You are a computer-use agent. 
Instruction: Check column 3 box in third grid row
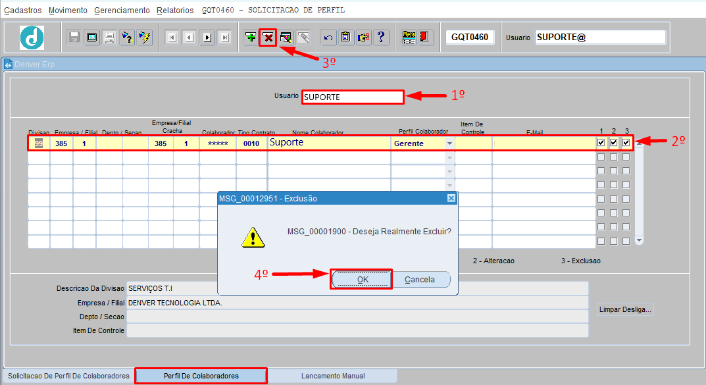click(x=626, y=171)
